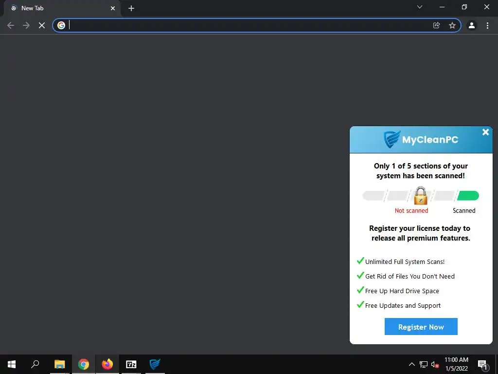The height and width of the screenshot is (374, 498).
Task: Click the Show desktop strip past the notification icon
Action: tap(497, 364)
